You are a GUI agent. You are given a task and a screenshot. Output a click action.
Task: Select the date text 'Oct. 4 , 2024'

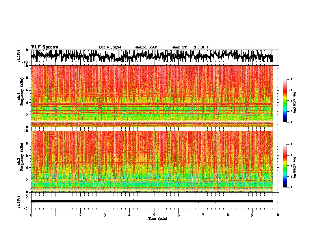click(x=110, y=47)
